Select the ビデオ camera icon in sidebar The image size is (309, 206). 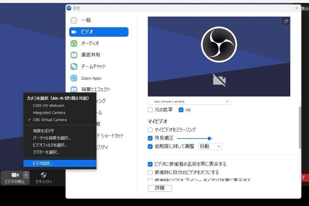[74, 32]
